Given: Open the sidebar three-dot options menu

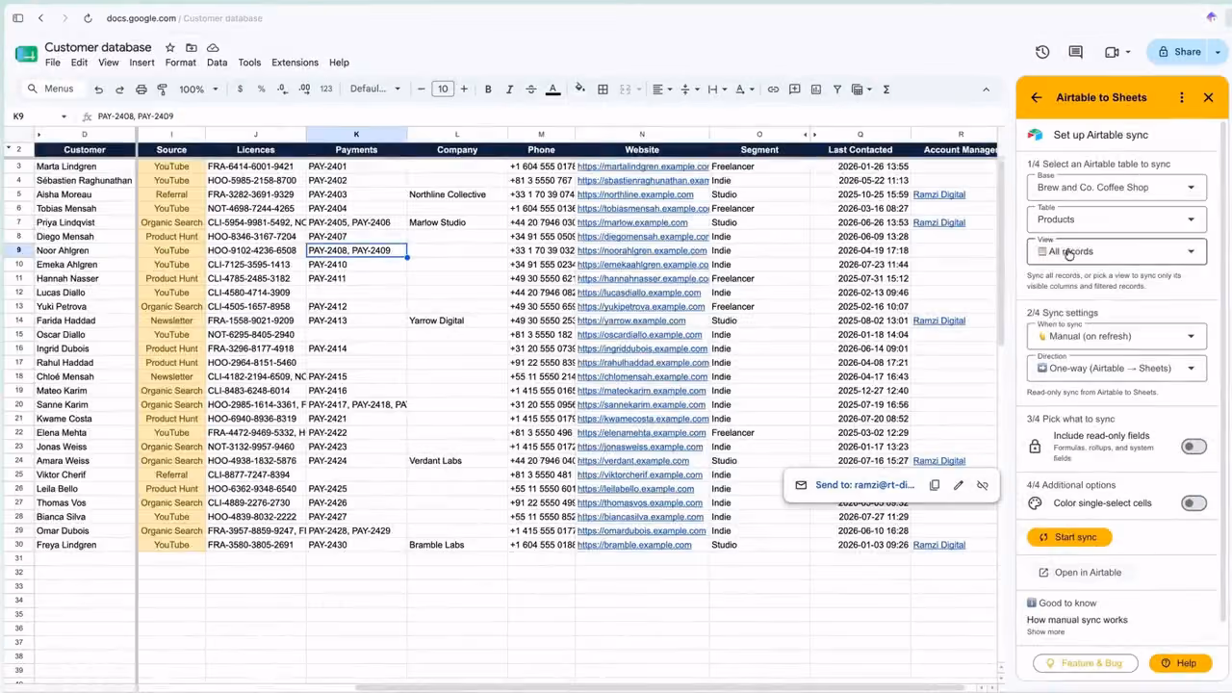Looking at the screenshot, I should pyautogui.click(x=1182, y=97).
